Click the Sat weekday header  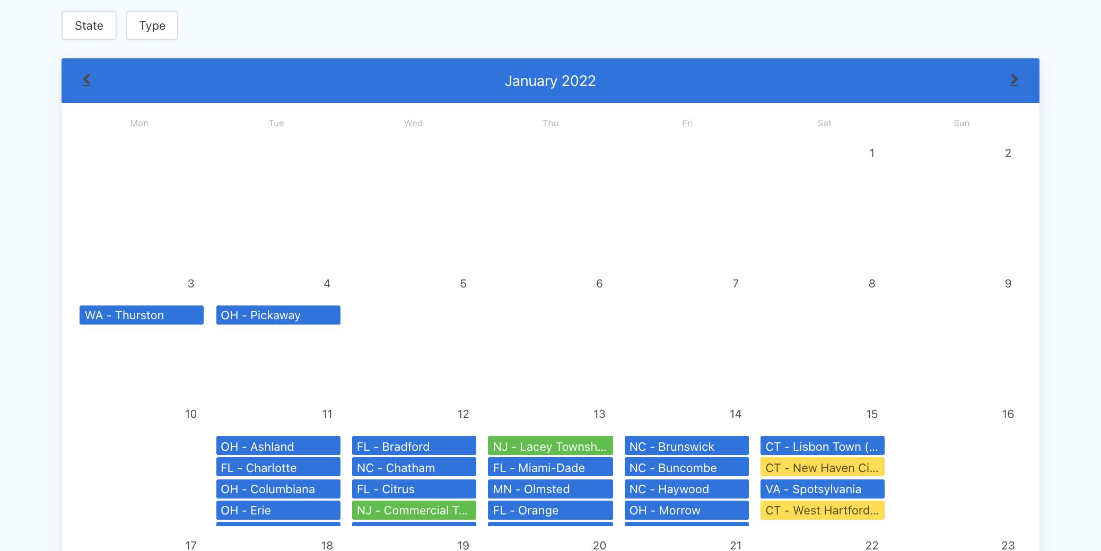click(825, 123)
